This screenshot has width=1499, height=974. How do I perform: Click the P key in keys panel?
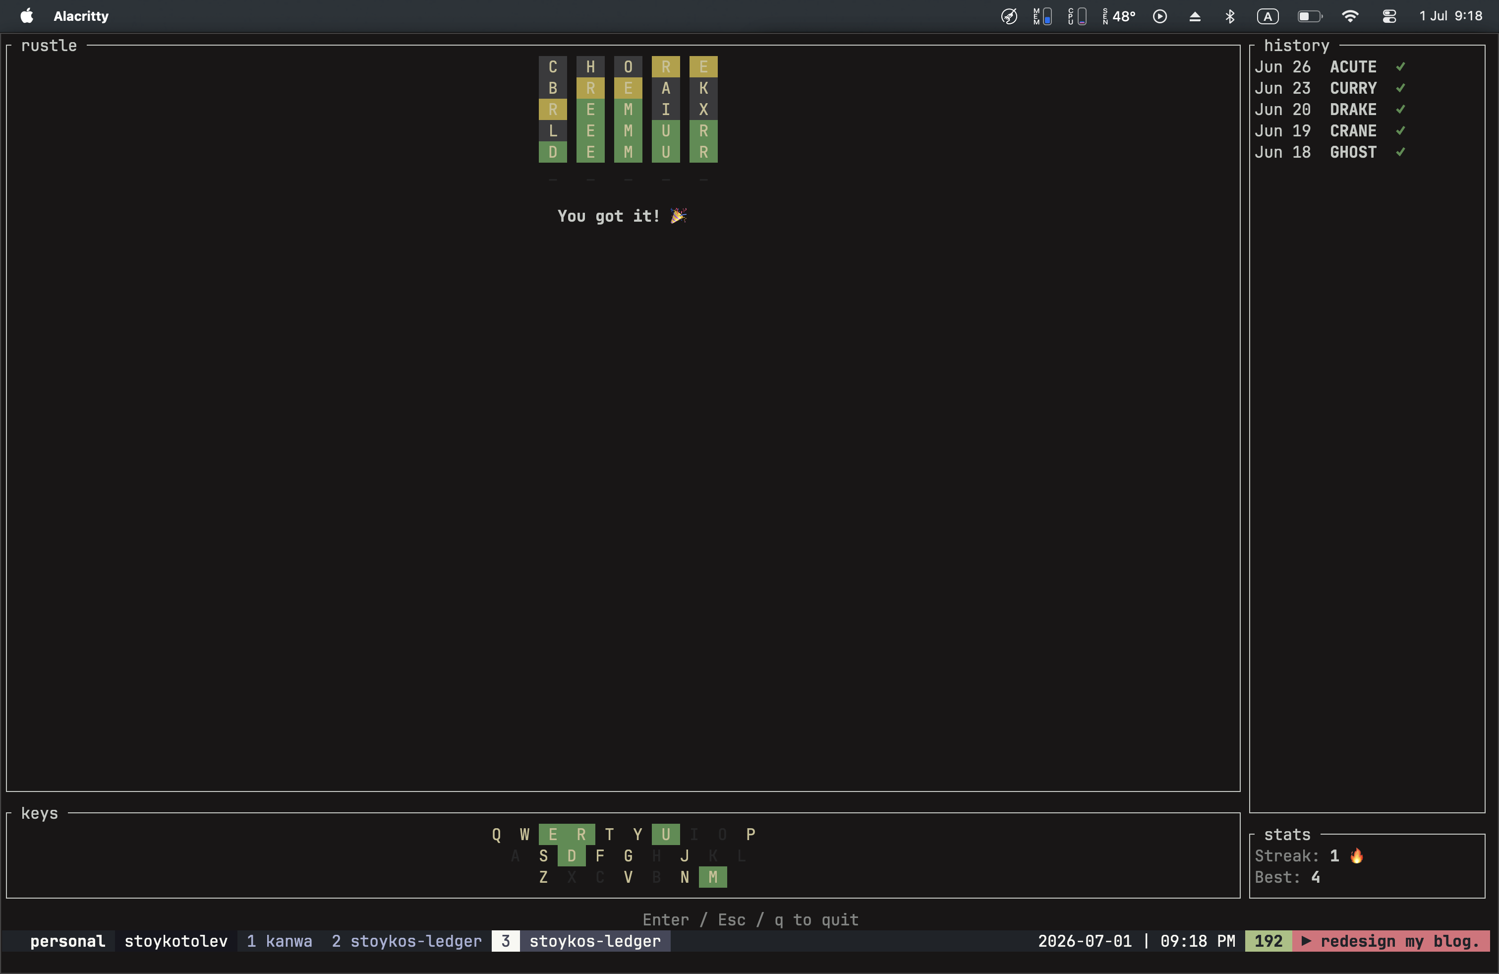751,834
